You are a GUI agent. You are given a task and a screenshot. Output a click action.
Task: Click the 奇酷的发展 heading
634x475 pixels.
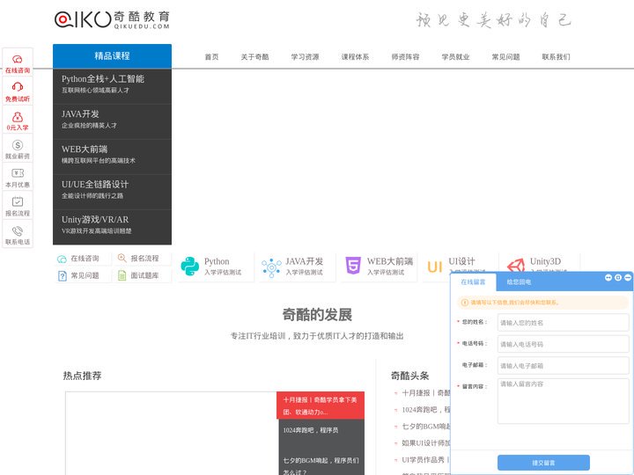[317, 315]
